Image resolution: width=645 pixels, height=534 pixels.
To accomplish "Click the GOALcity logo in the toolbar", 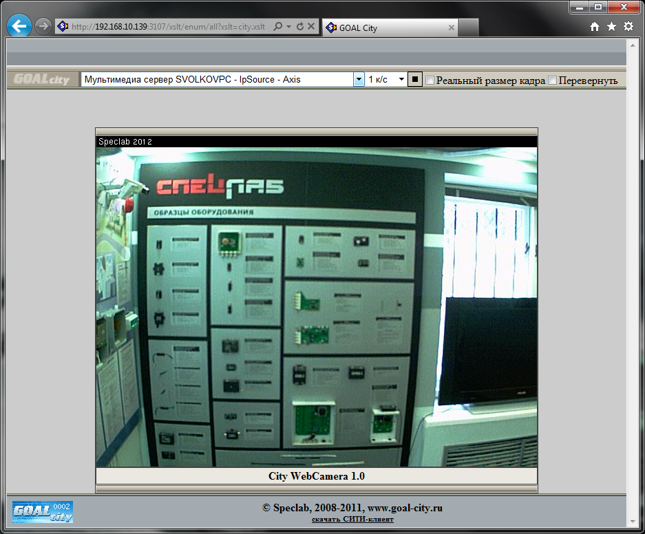I will pyautogui.click(x=42, y=79).
